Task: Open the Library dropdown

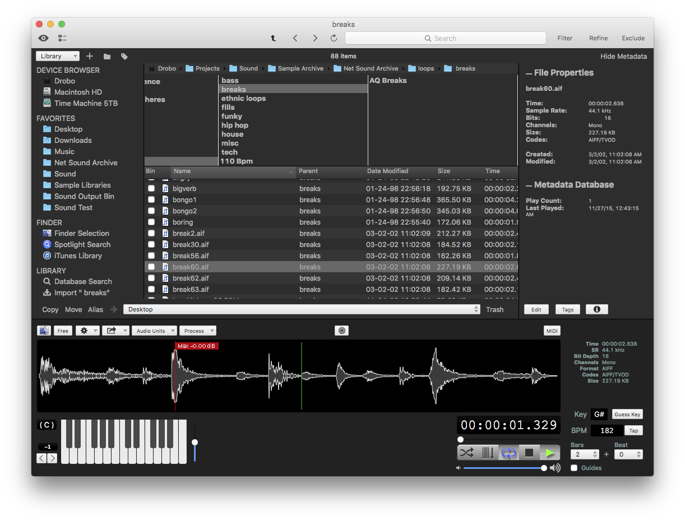Action: 58,56
